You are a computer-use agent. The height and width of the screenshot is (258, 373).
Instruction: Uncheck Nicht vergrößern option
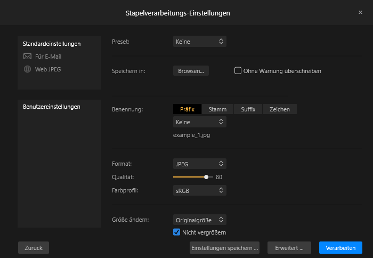point(176,232)
